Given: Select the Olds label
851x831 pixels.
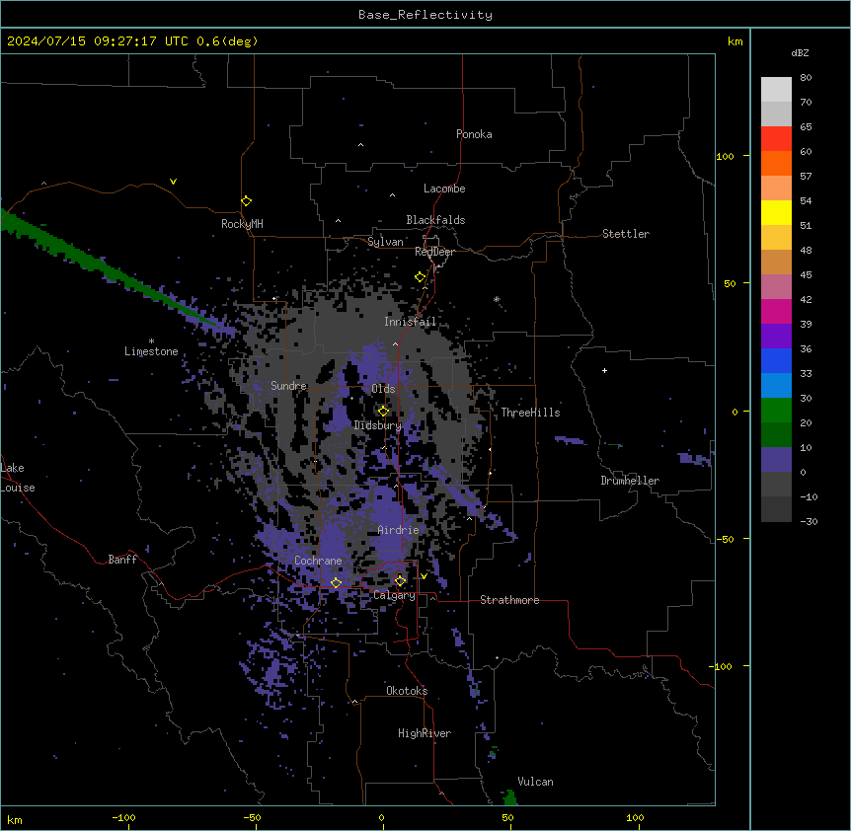Looking at the screenshot, I should click(383, 389).
